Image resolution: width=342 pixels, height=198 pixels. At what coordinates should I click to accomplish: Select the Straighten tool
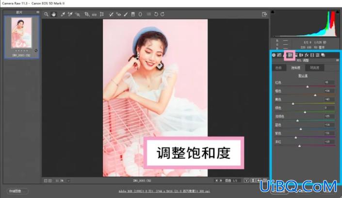pyautogui.click(x=94, y=15)
